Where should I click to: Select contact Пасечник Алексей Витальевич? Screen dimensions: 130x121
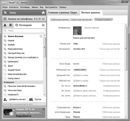coord(23,86)
